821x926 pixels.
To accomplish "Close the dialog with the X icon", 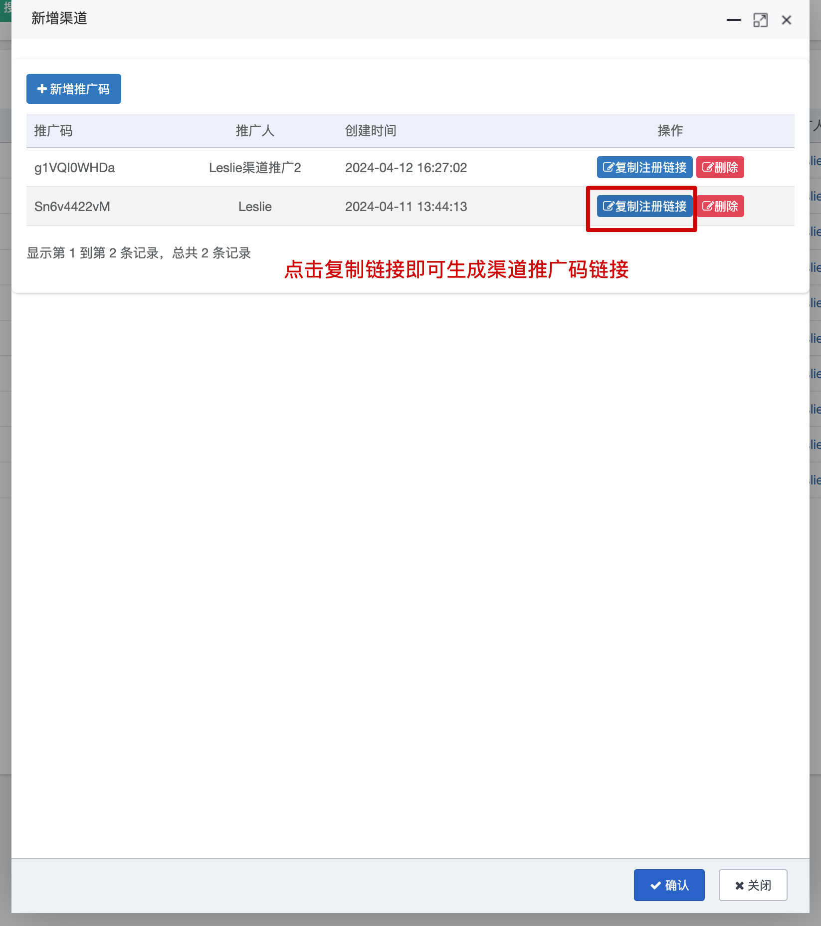I will point(787,20).
